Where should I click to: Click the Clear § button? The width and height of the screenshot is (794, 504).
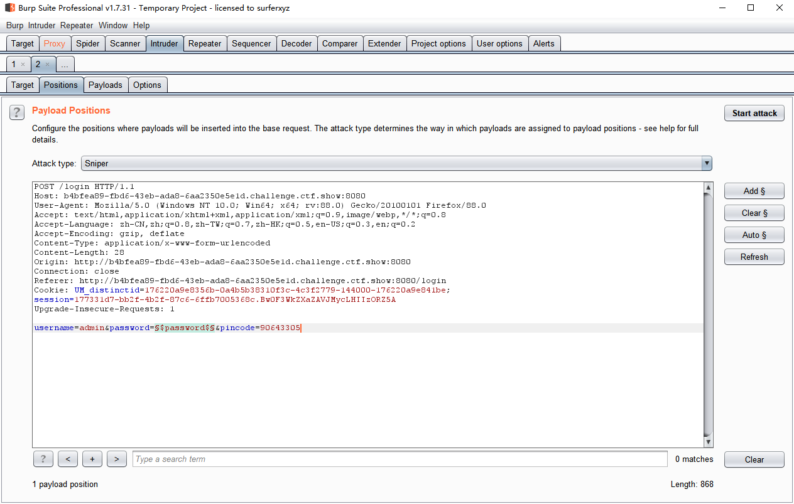point(754,213)
